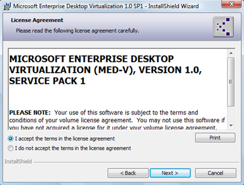Screen dimensions: 244x185
Task: Click the InstallShield label at bottom left
Action: (18, 162)
